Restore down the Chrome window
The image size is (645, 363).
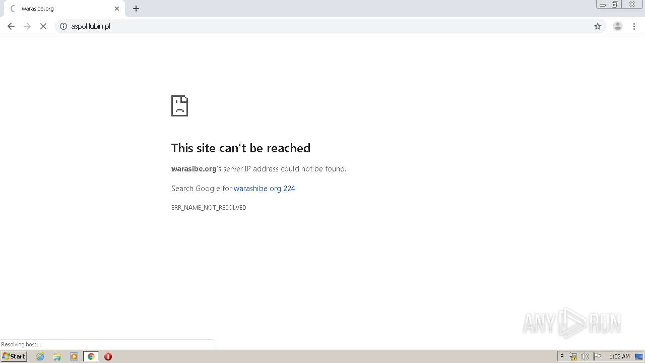click(x=615, y=5)
